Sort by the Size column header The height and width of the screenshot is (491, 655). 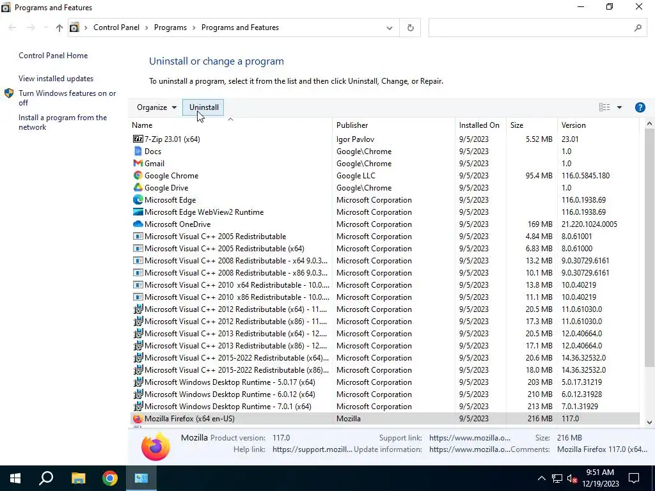[532, 125]
